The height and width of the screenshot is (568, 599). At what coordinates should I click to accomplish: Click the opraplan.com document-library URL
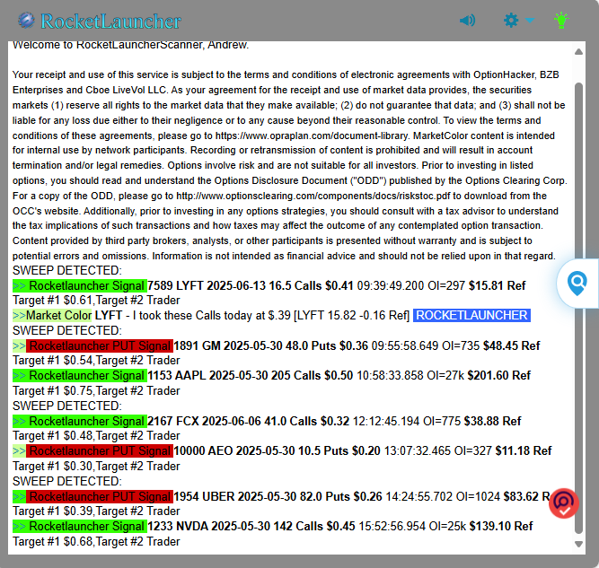click(x=312, y=135)
